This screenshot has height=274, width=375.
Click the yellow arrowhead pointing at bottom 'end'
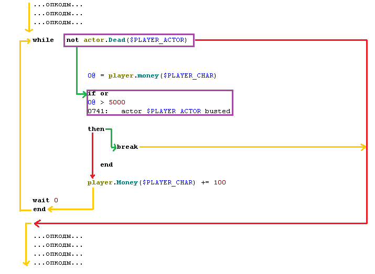point(50,209)
